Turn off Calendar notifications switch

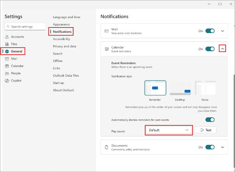click(x=210, y=49)
